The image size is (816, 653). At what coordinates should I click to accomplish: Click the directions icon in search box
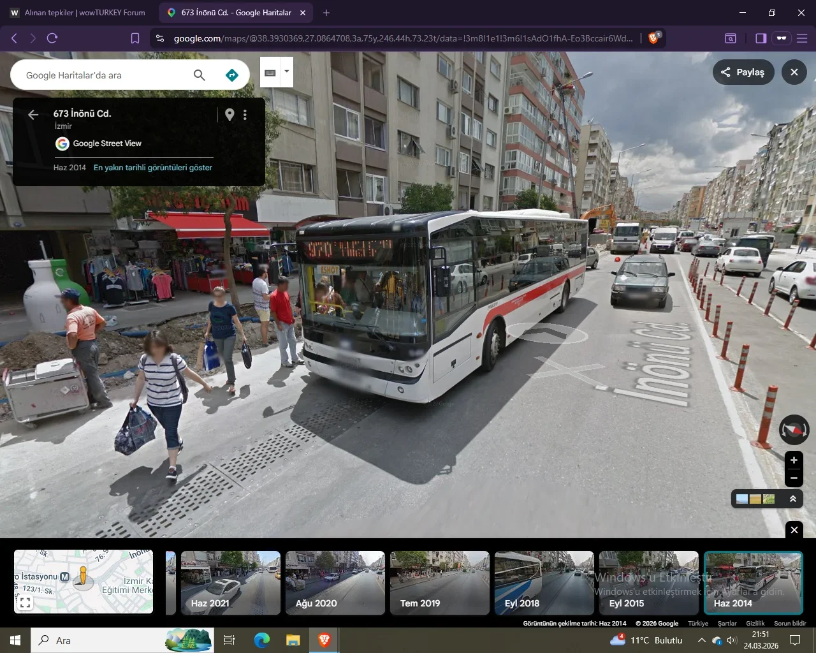click(x=232, y=75)
